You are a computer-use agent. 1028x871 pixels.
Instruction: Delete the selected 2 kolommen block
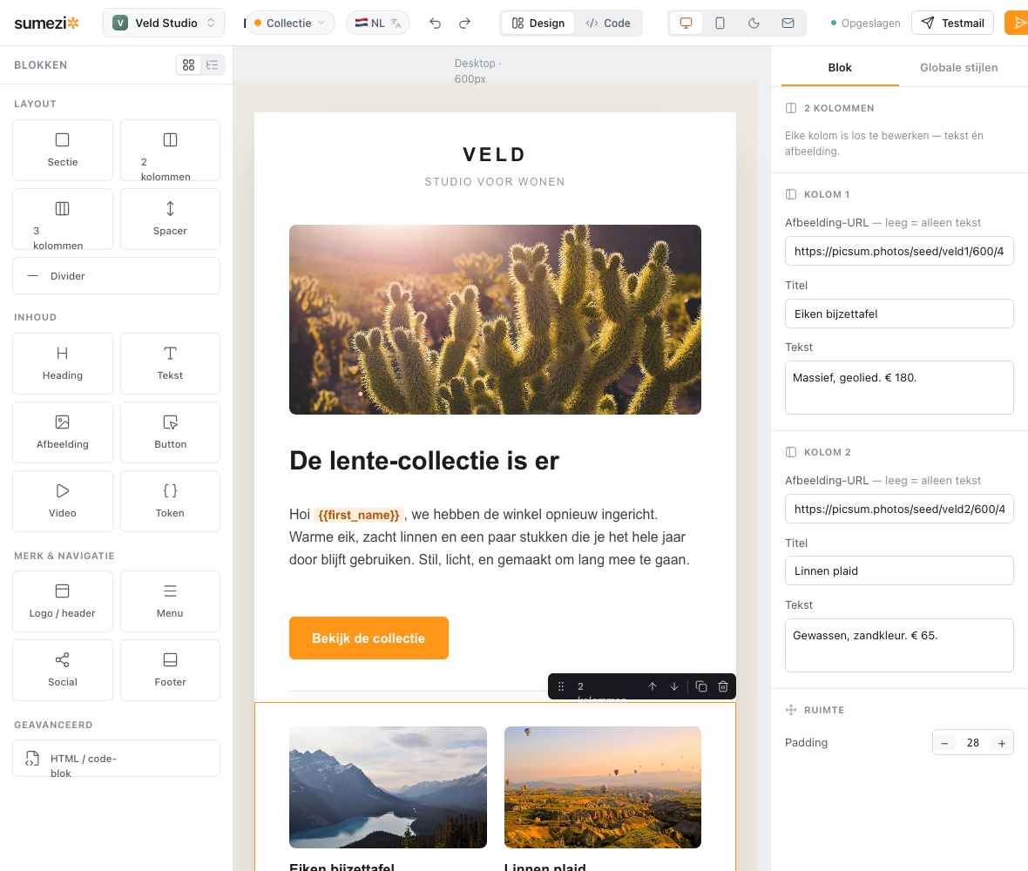coord(723,686)
